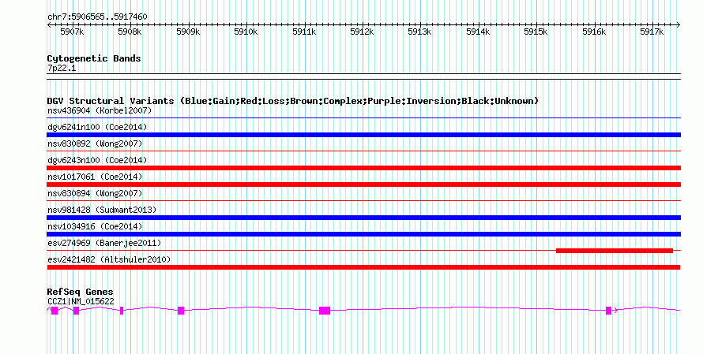Click the CCZ1 exon block near 5916k
703x354 pixels.
(x=608, y=311)
